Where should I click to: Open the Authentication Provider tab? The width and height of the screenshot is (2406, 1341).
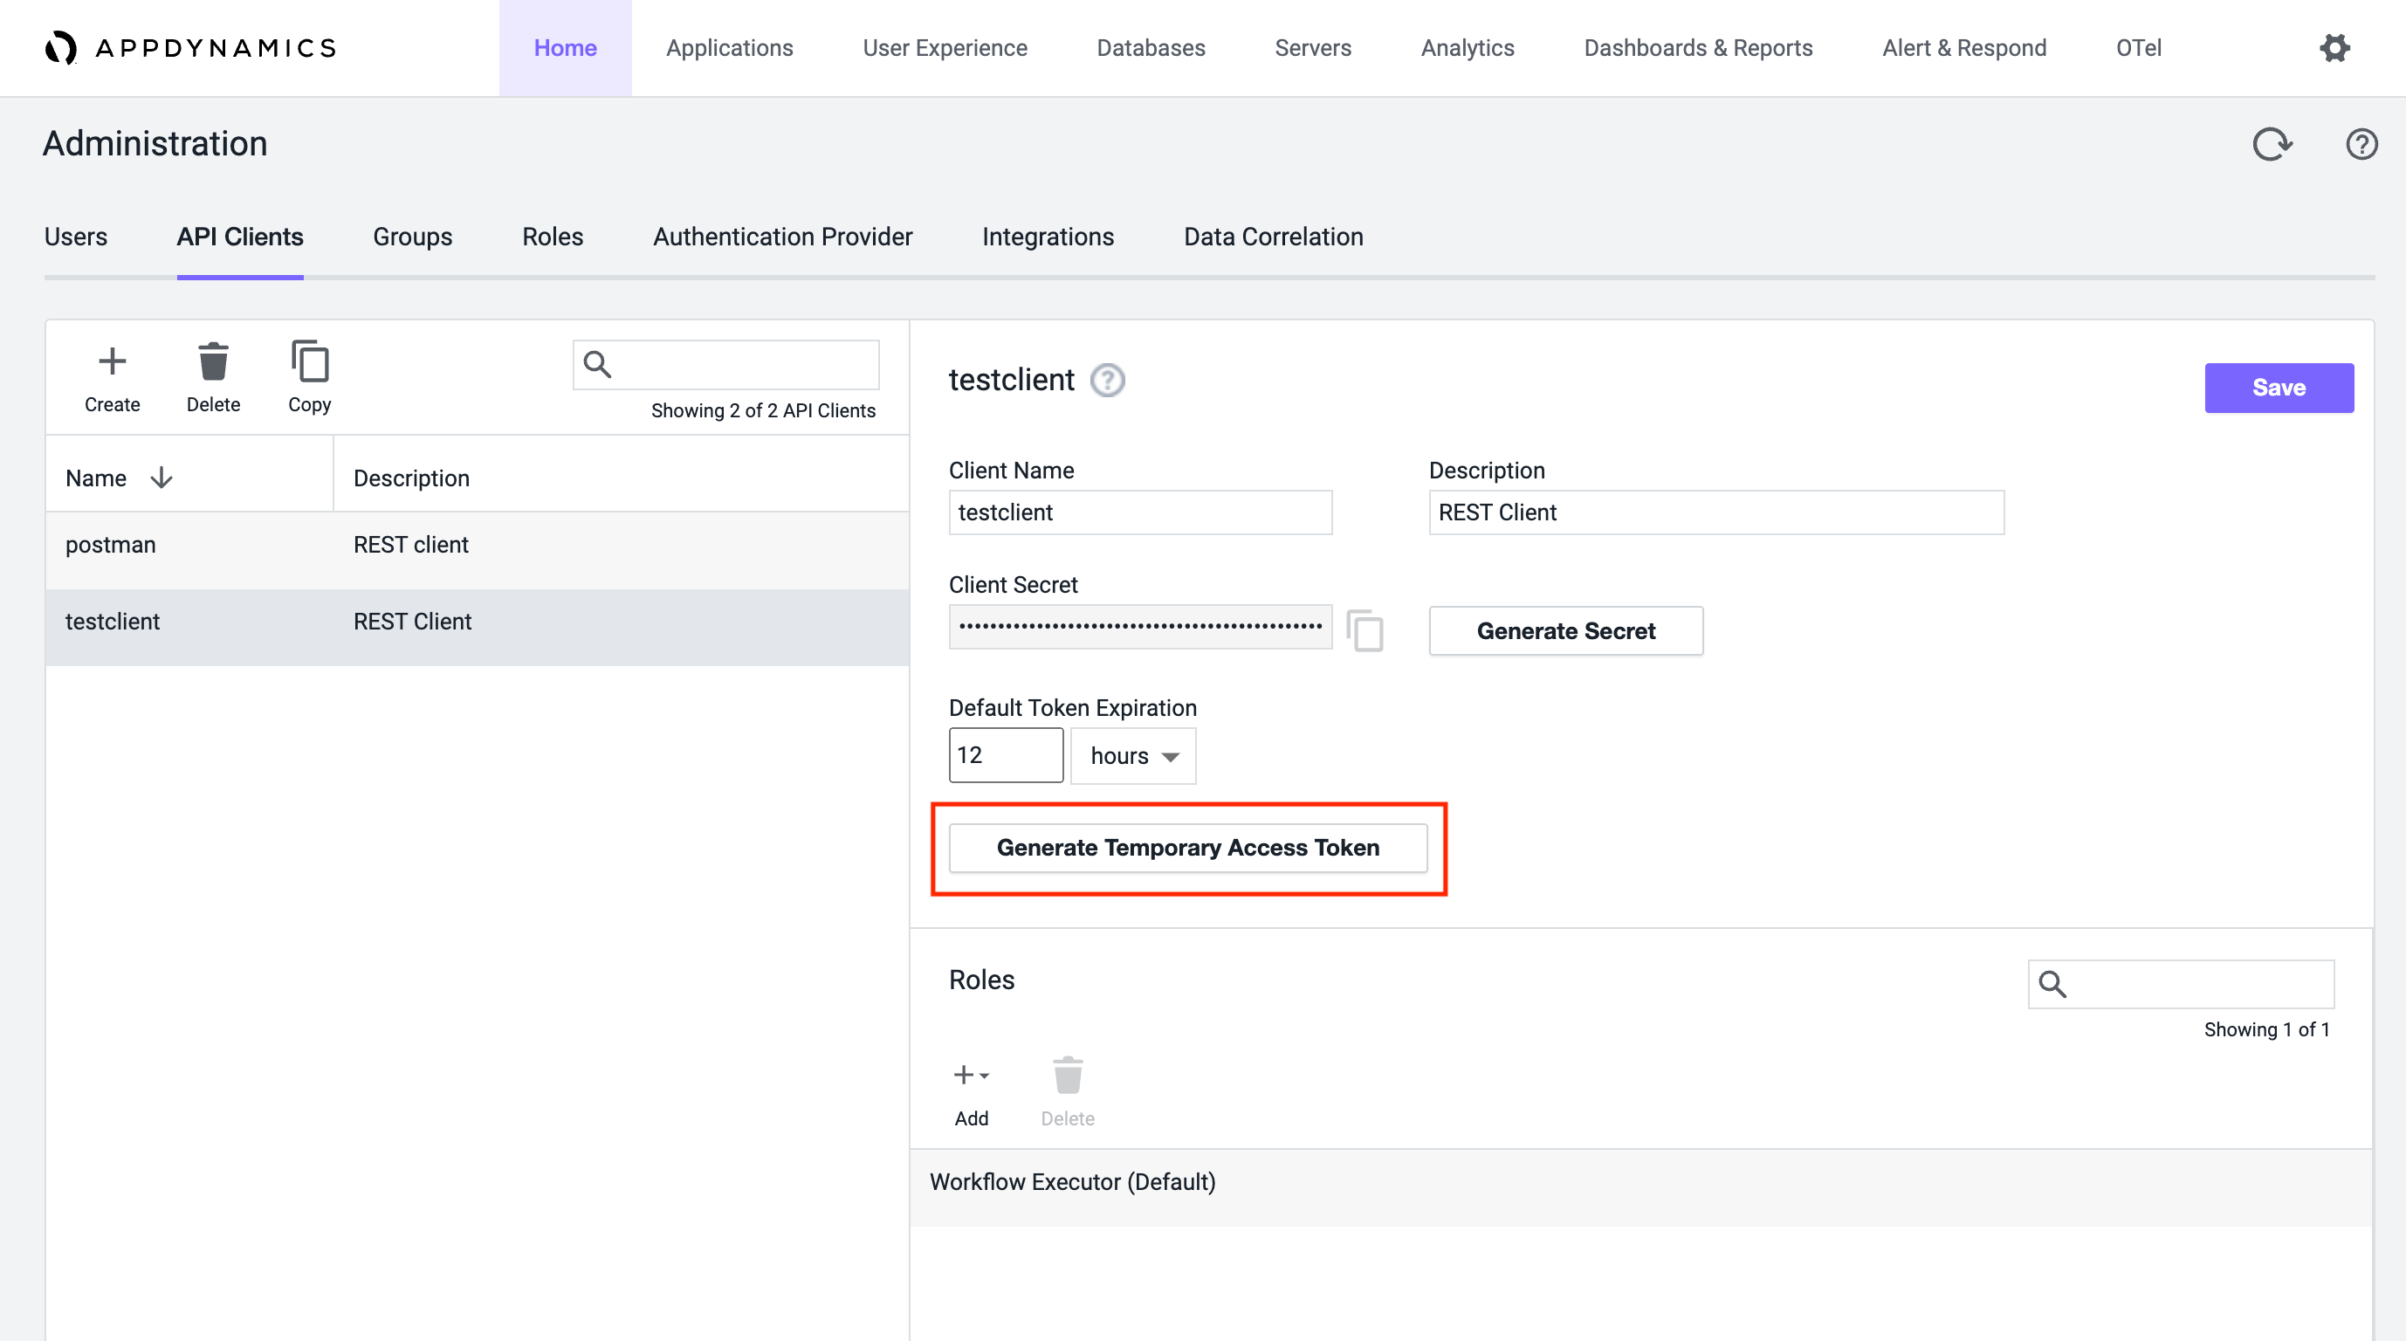(783, 237)
